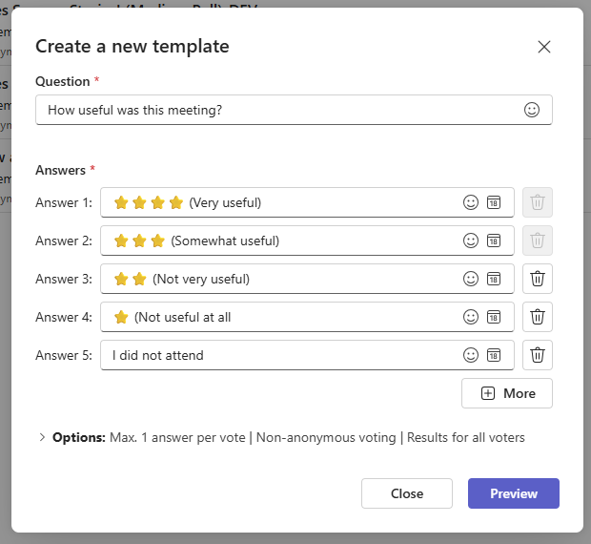The height and width of the screenshot is (544, 591).
Task: Click the Non-anonymous voting option text
Action: (x=326, y=438)
